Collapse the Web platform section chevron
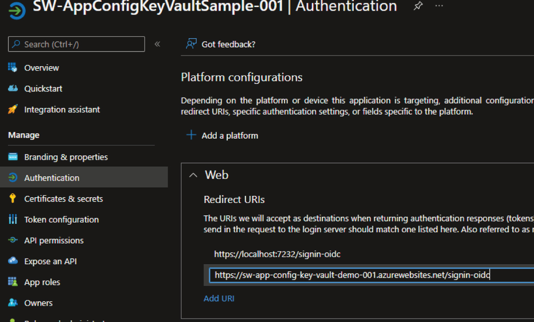The image size is (534, 322). pyautogui.click(x=193, y=175)
